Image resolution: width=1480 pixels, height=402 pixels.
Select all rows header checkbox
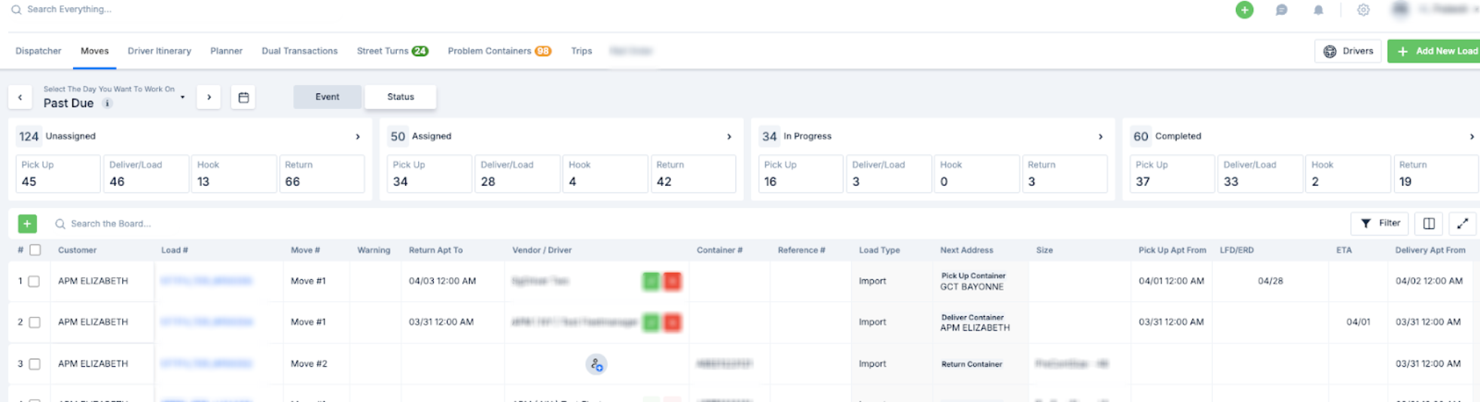click(35, 250)
